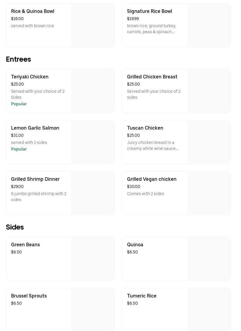Select the Tuscan Chicken item name

coord(145,128)
